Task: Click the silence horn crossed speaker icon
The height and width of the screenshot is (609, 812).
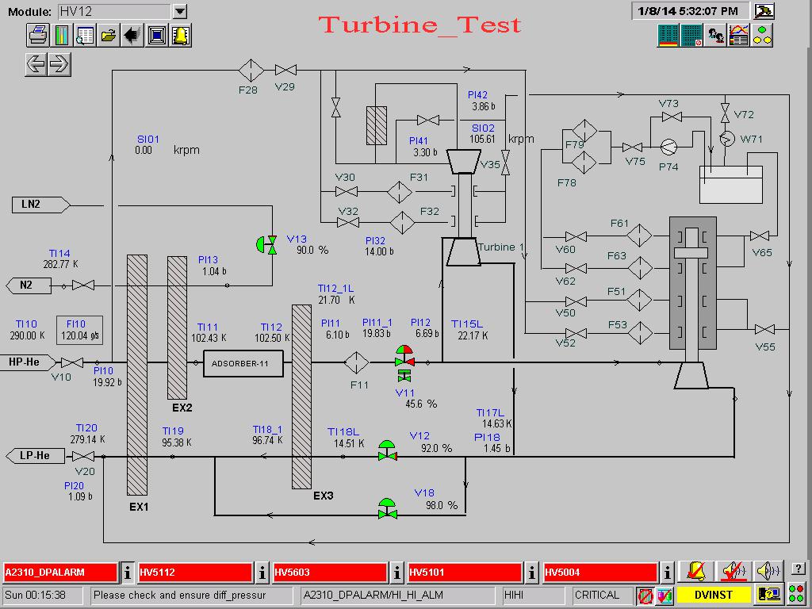Action: coord(733,571)
